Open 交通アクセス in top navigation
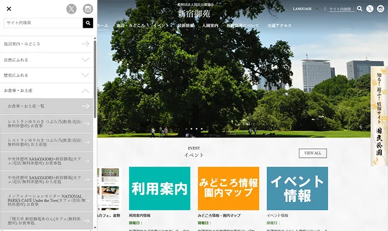 click(x=279, y=25)
